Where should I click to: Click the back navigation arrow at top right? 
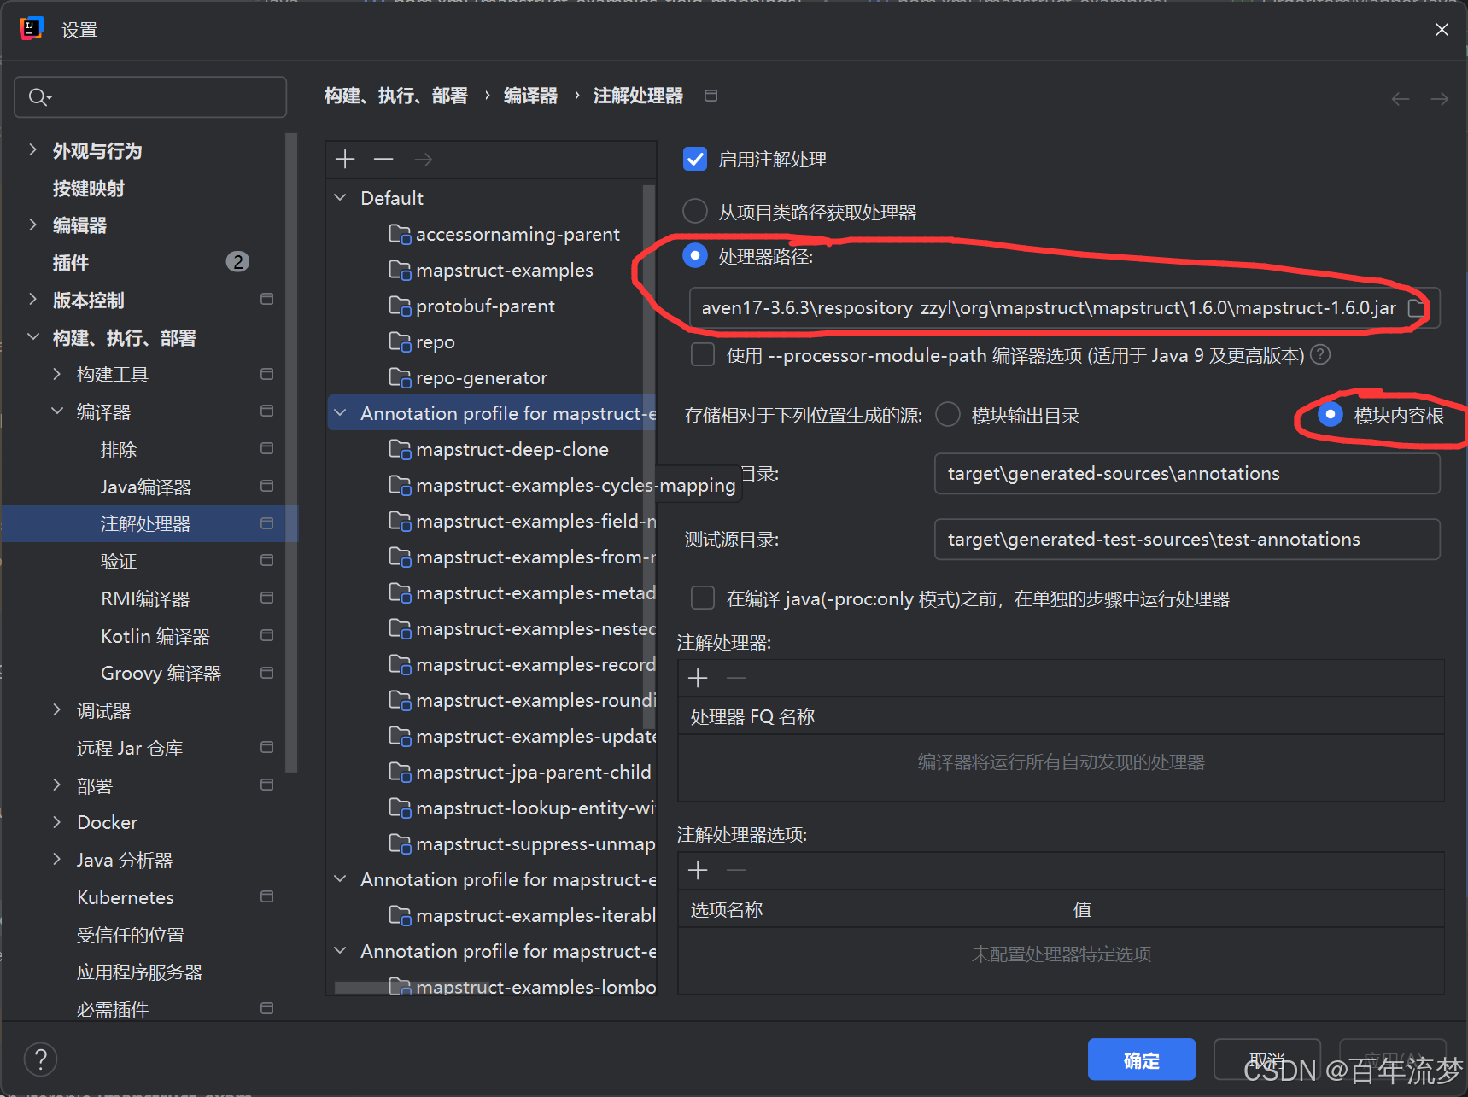1400,98
